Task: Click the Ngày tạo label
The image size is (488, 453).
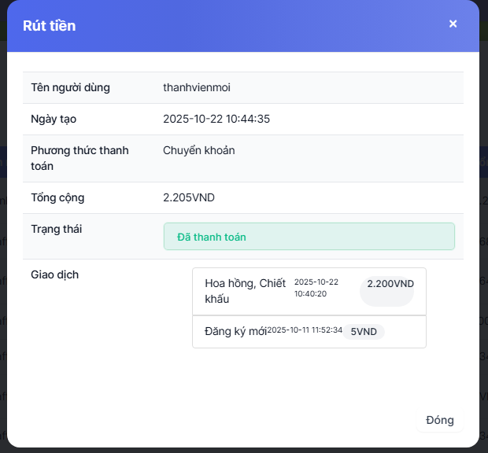Action: (54, 119)
